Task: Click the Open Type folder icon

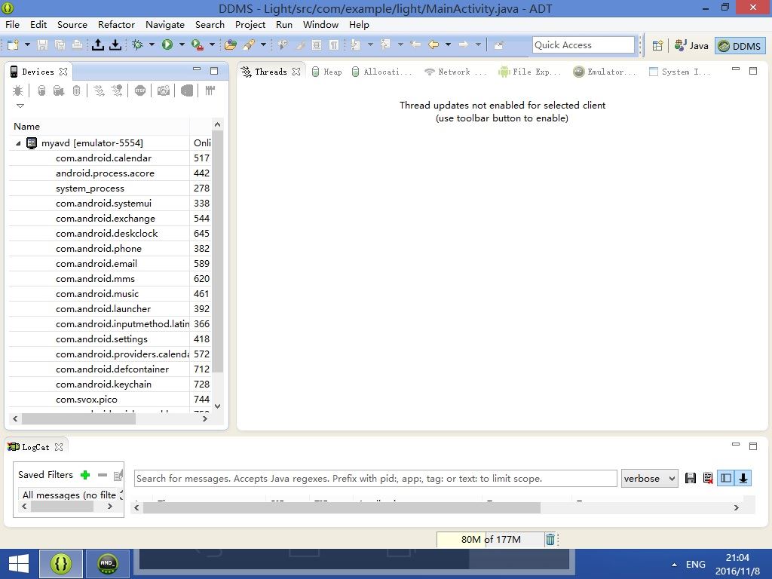Action: pos(230,45)
